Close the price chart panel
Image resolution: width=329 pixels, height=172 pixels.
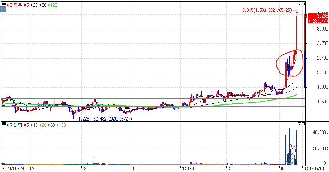(x=303, y=4)
